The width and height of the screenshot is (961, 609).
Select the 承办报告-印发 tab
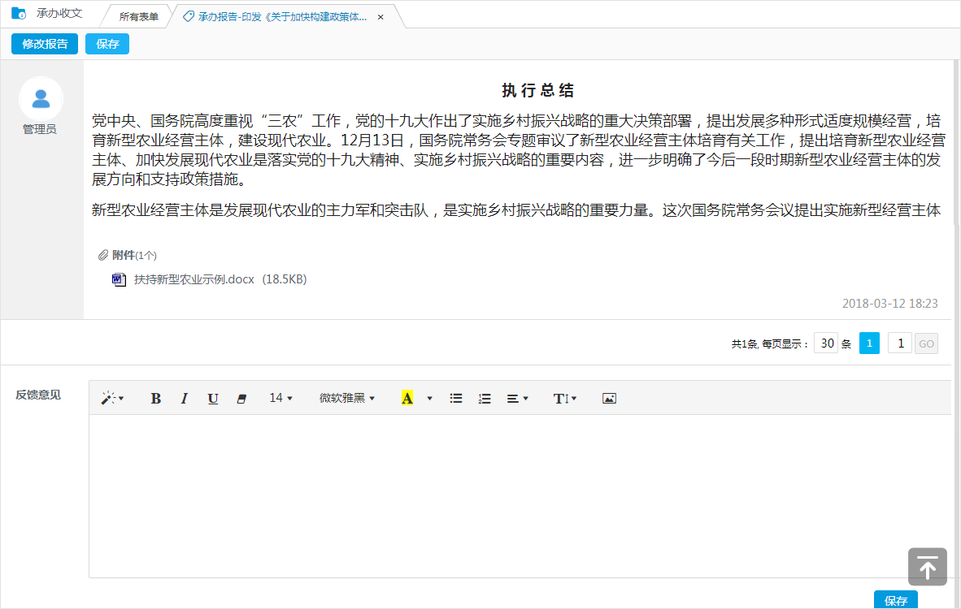268,15
